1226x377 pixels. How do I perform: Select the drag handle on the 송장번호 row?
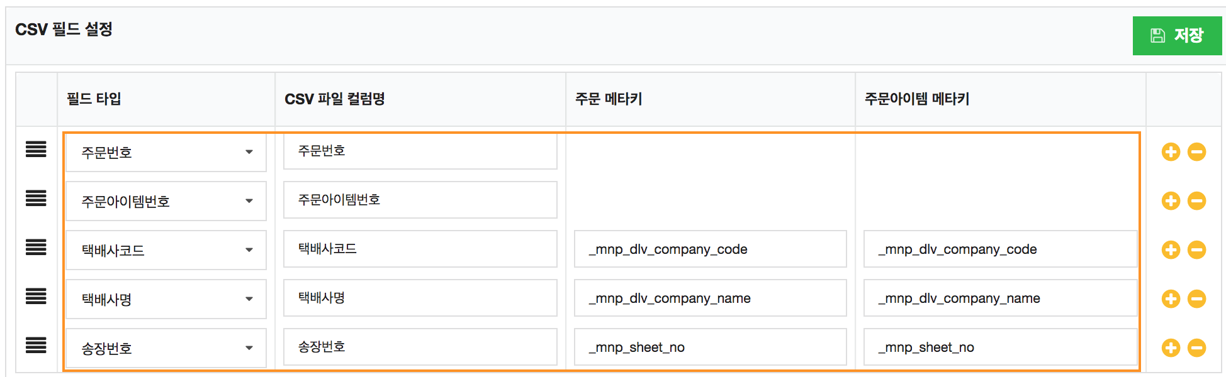tap(36, 346)
